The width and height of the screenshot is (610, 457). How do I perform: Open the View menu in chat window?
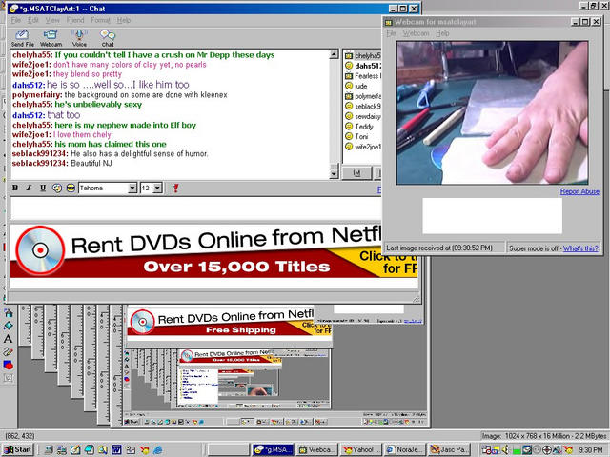click(x=52, y=20)
